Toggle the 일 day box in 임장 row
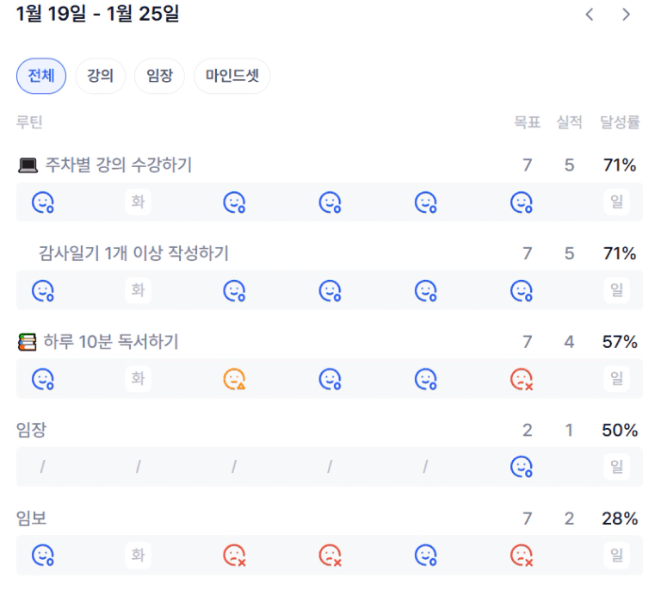This screenshot has width=661, height=590. tap(616, 467)
